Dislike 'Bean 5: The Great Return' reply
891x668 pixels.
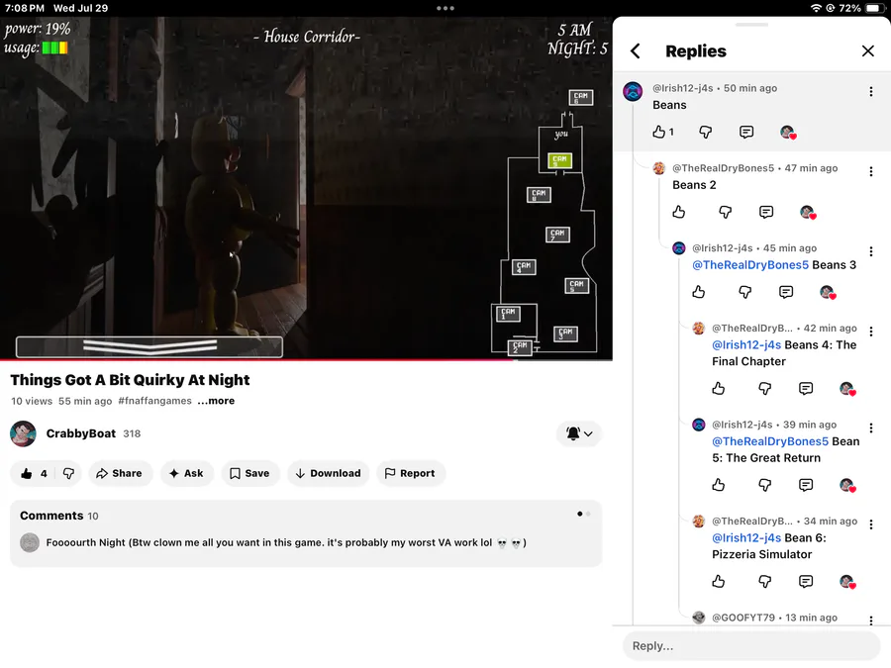[x=765, y=485]
